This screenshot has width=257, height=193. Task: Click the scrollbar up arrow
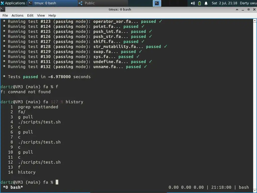click(x=255, y=21)
